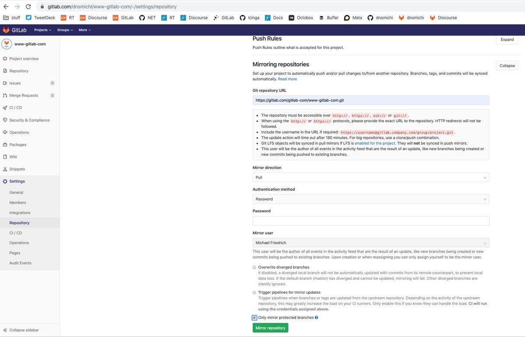
Task: Click the Security & Compliance shield icon
Action: [5, 120]
